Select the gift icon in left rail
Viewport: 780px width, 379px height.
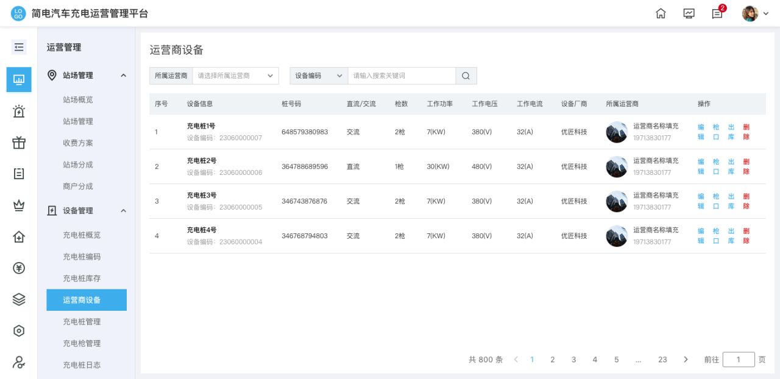[19, 143]
